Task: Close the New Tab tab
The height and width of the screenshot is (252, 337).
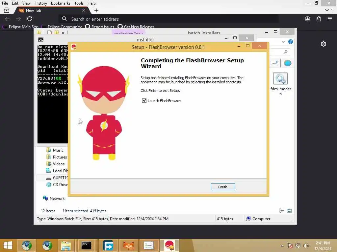Action: [x=84, y=10]
